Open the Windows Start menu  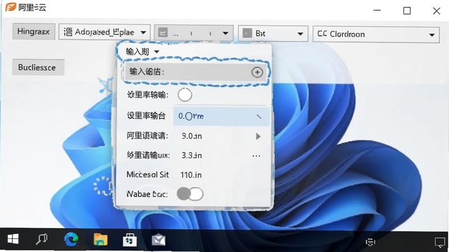click(x=13, y=239)
